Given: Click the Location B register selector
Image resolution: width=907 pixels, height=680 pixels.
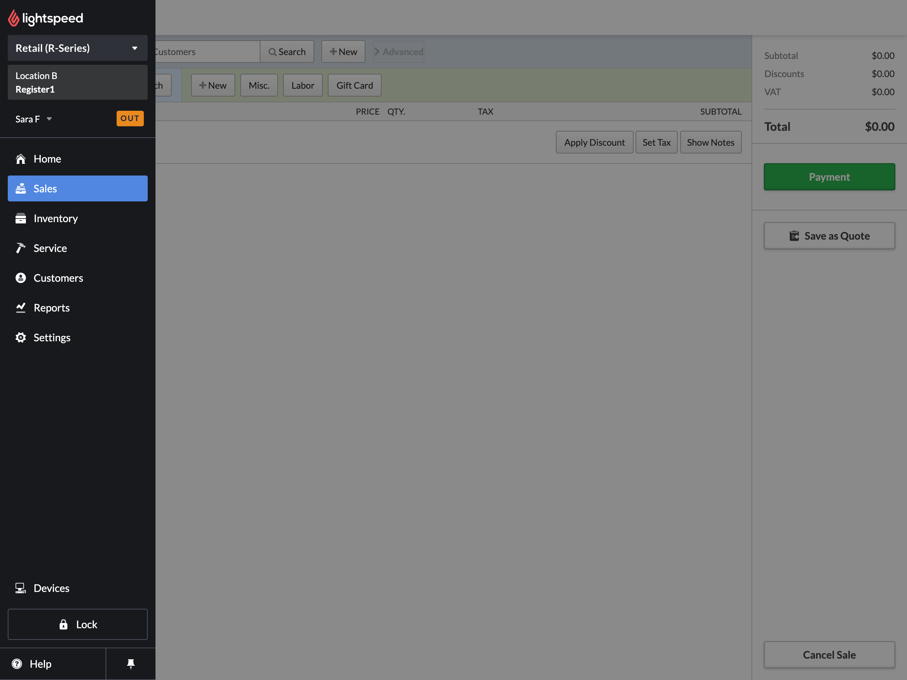Looking at the screenshot, I should (x=77, y=82).
